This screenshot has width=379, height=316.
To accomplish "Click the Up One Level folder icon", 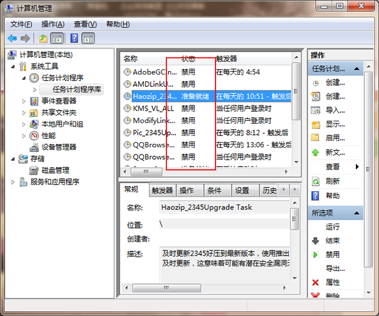I will pos(43,38).
